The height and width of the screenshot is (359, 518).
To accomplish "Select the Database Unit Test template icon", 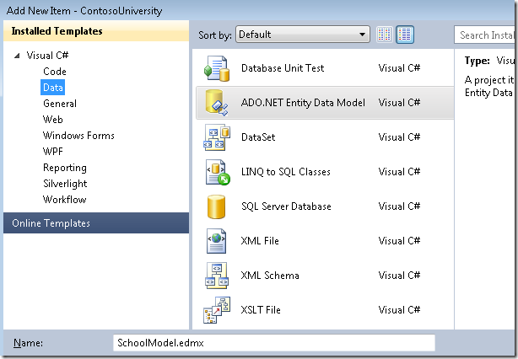I will click(217, 67).
